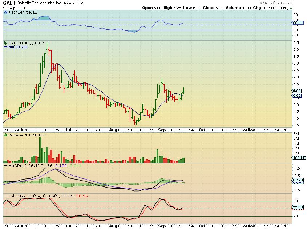
Task: Click the latest green price bar near 6.02
Action: 183,91
